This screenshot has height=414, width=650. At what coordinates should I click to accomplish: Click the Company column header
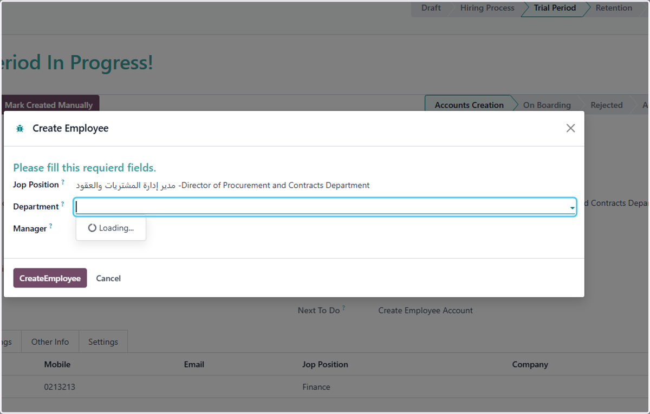click(x=530, y=365)
